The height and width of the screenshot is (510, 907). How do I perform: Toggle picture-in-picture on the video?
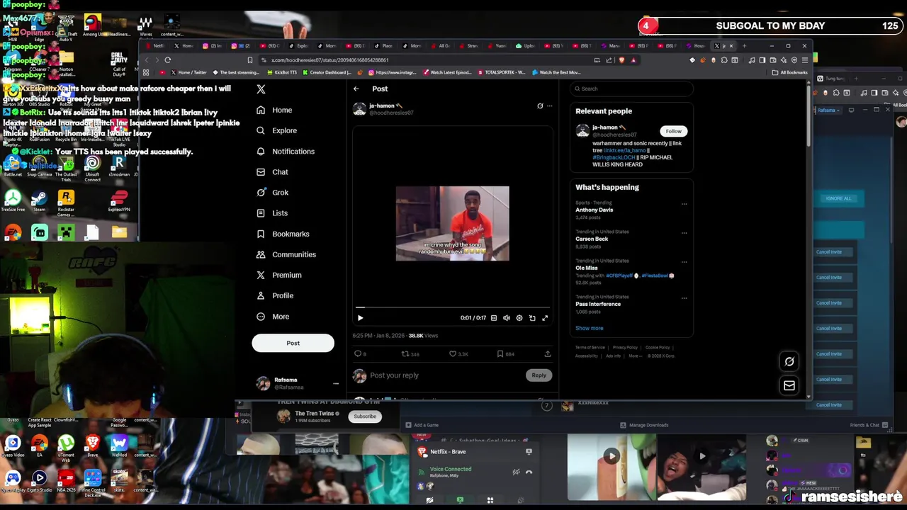(x=532, y=318)
